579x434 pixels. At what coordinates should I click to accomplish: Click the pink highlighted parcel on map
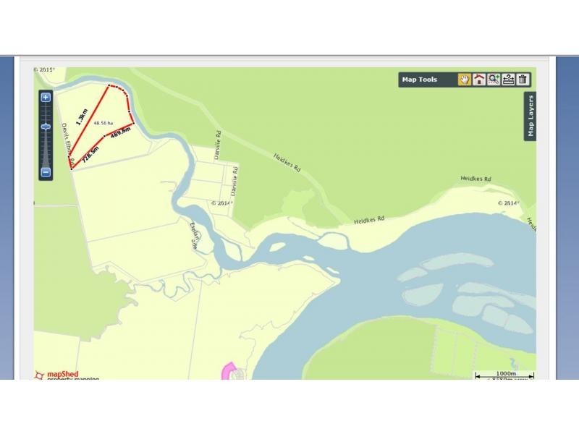pyautogui.click(x=228, y=370)
